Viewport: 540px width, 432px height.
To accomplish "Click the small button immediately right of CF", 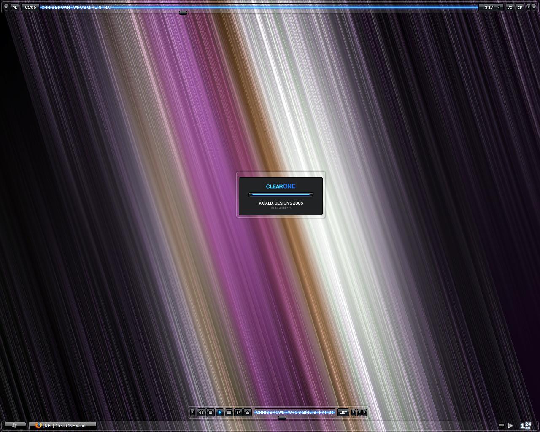I will (528, 8).
